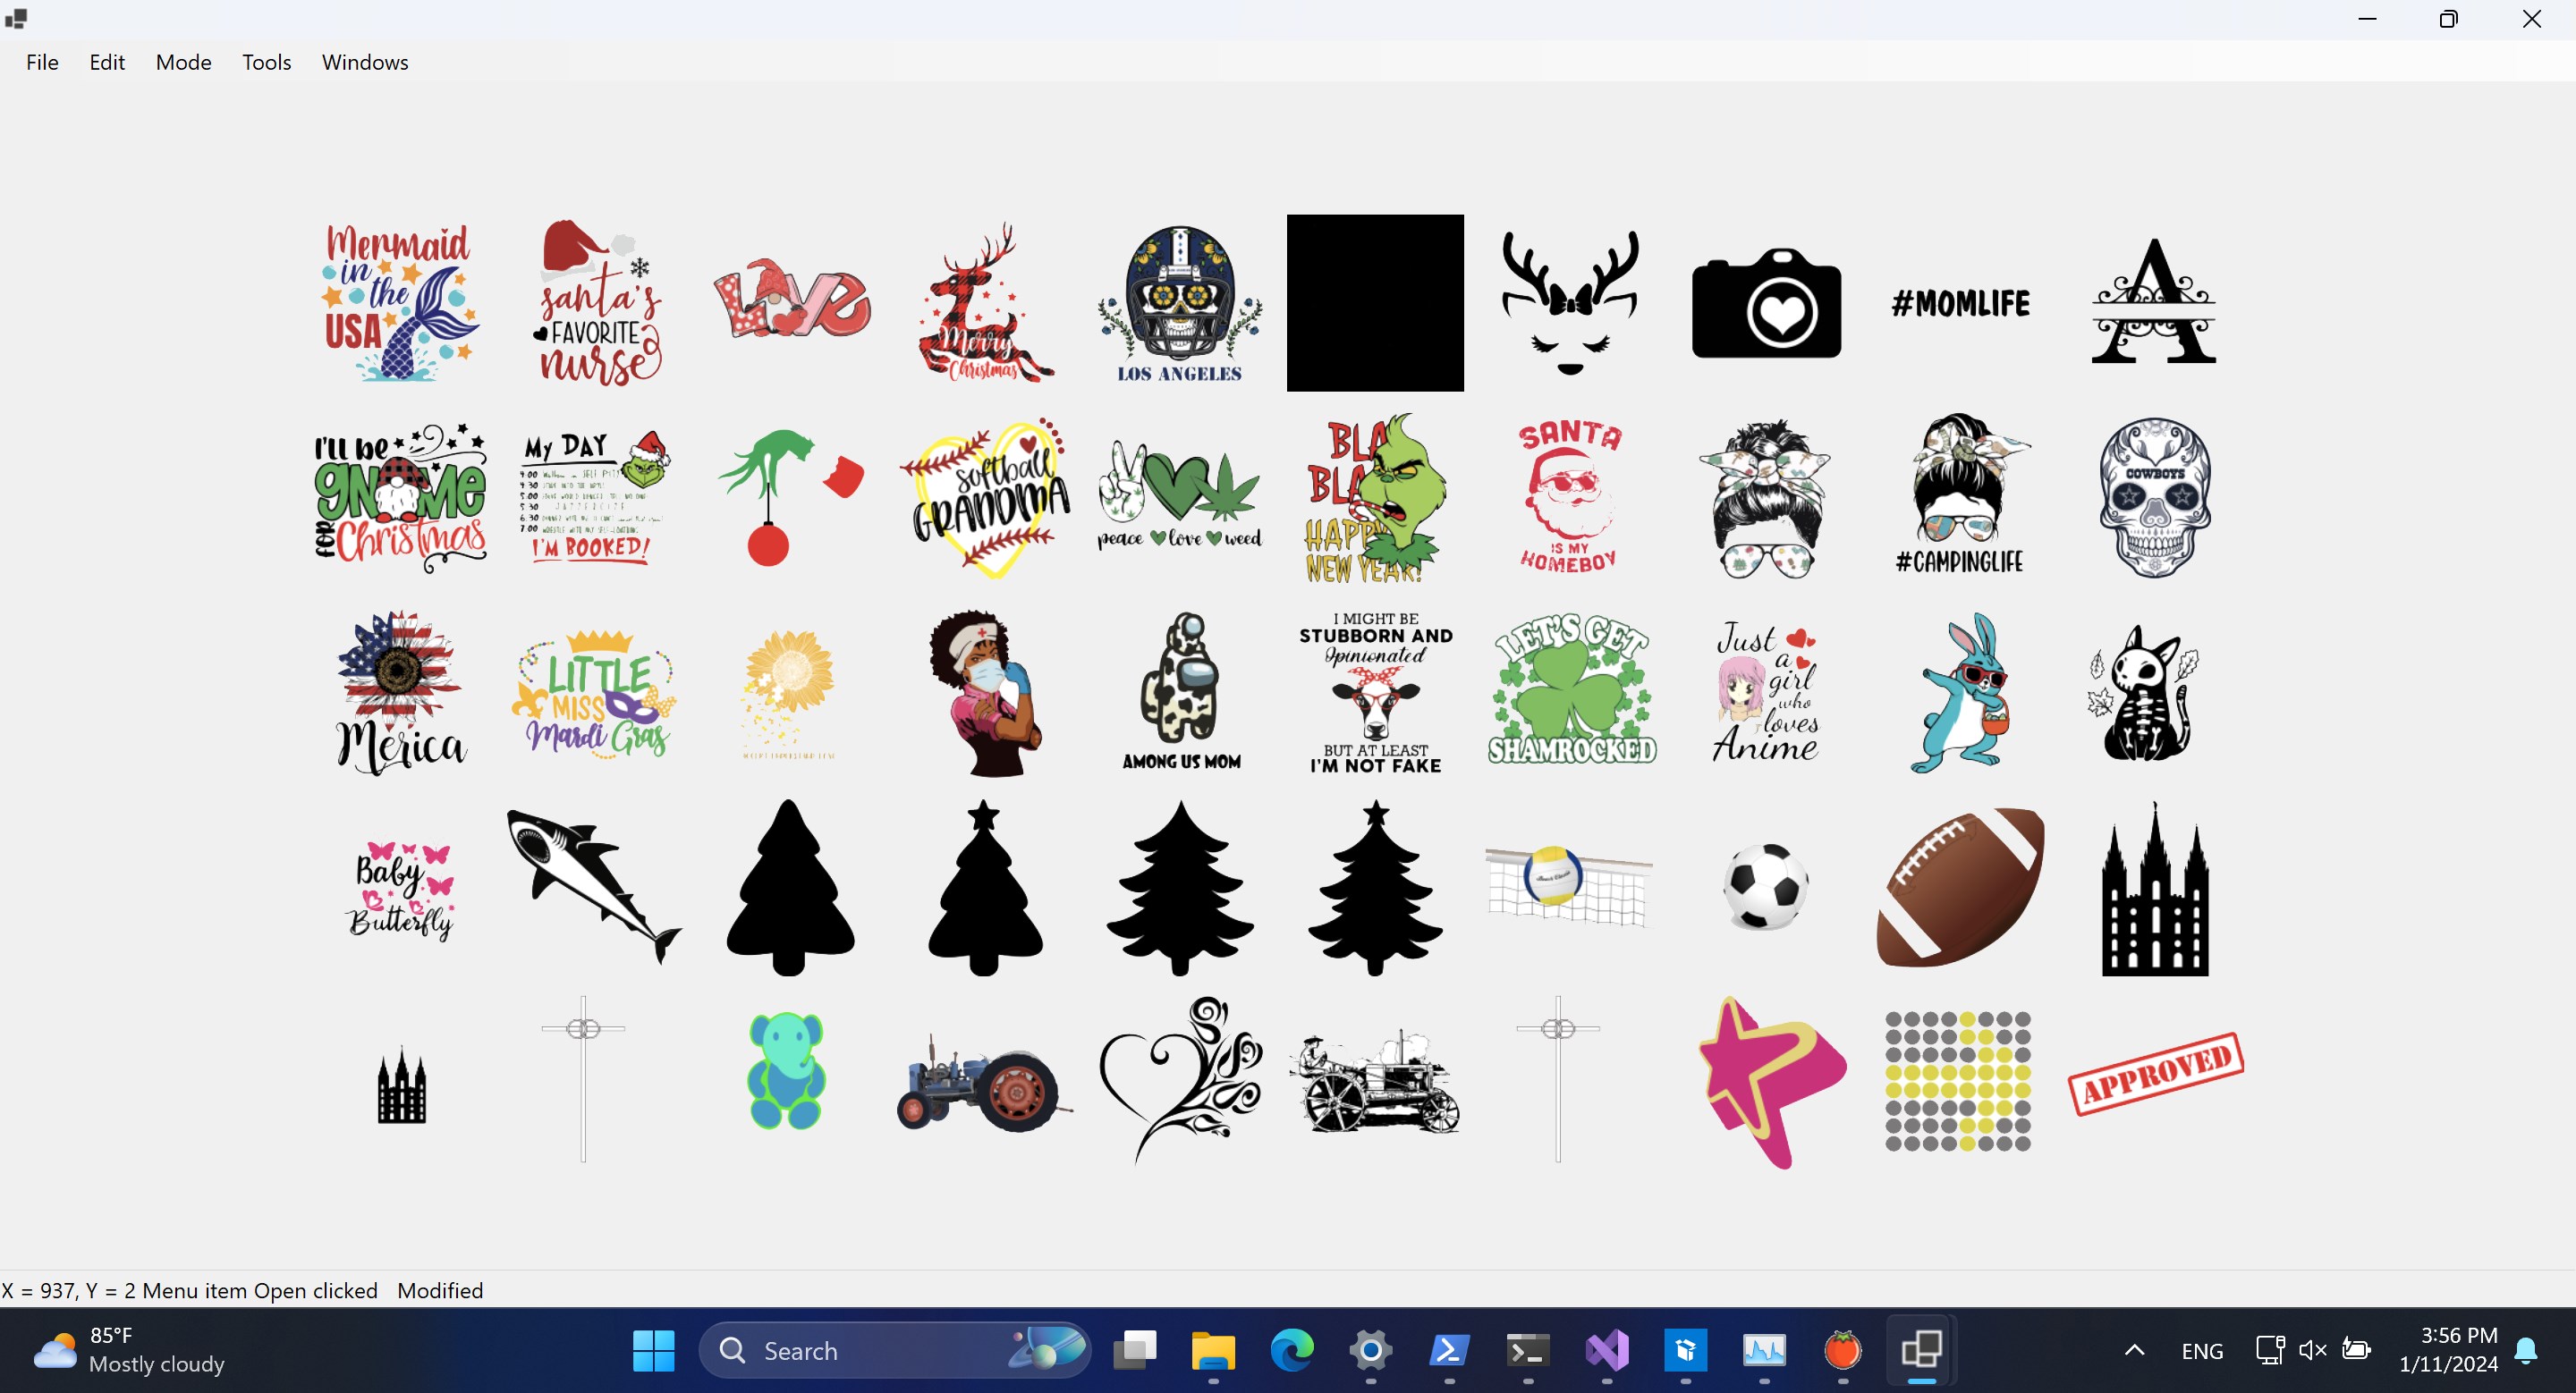Viewport: 2576px width, 1393px height.
Task: Open Settings from the taskbar
Action: pos(1371,1350)
